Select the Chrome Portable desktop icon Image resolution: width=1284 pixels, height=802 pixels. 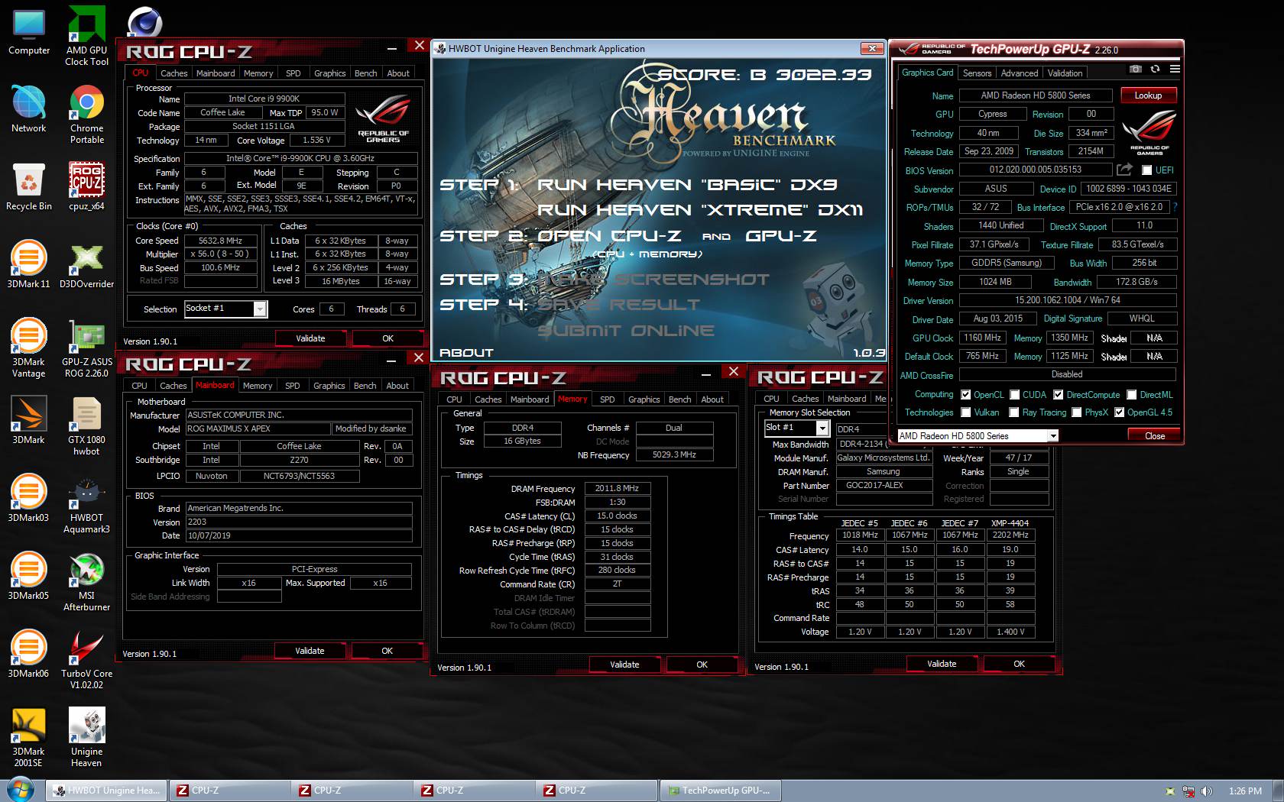click(x=86, y=115)
